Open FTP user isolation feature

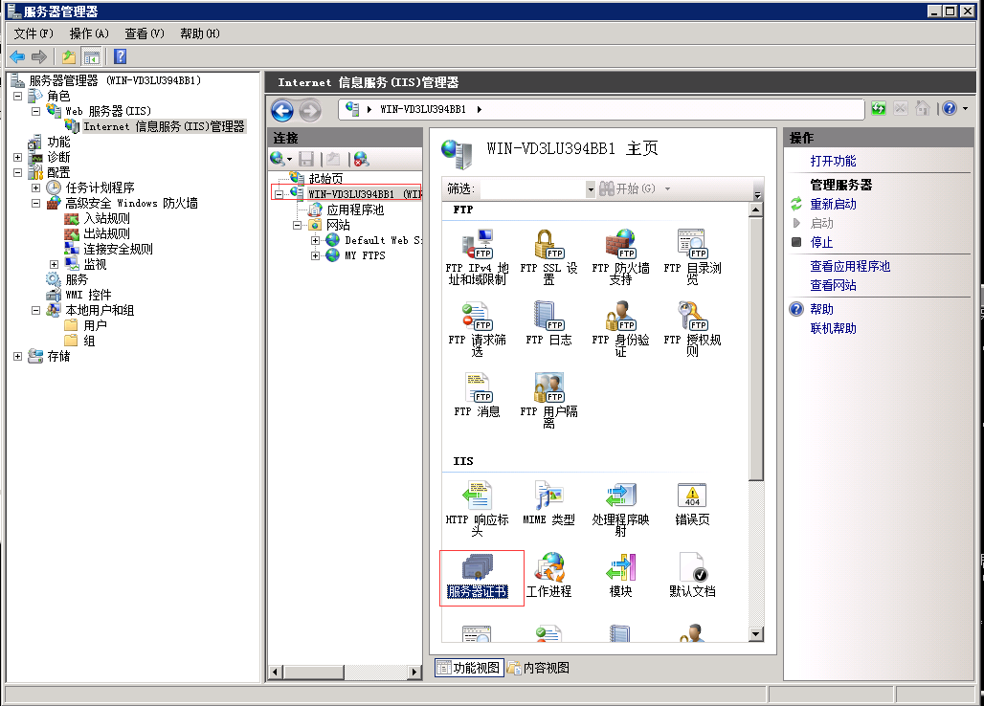click(x=548, y=401)
